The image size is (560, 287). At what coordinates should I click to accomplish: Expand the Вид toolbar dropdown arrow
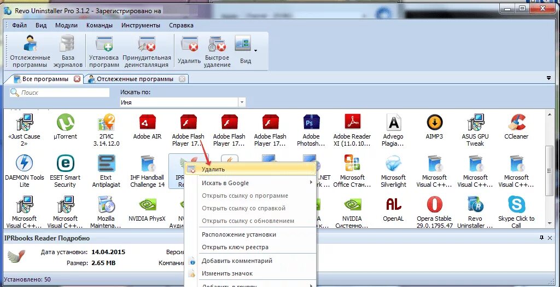[256, 50]
